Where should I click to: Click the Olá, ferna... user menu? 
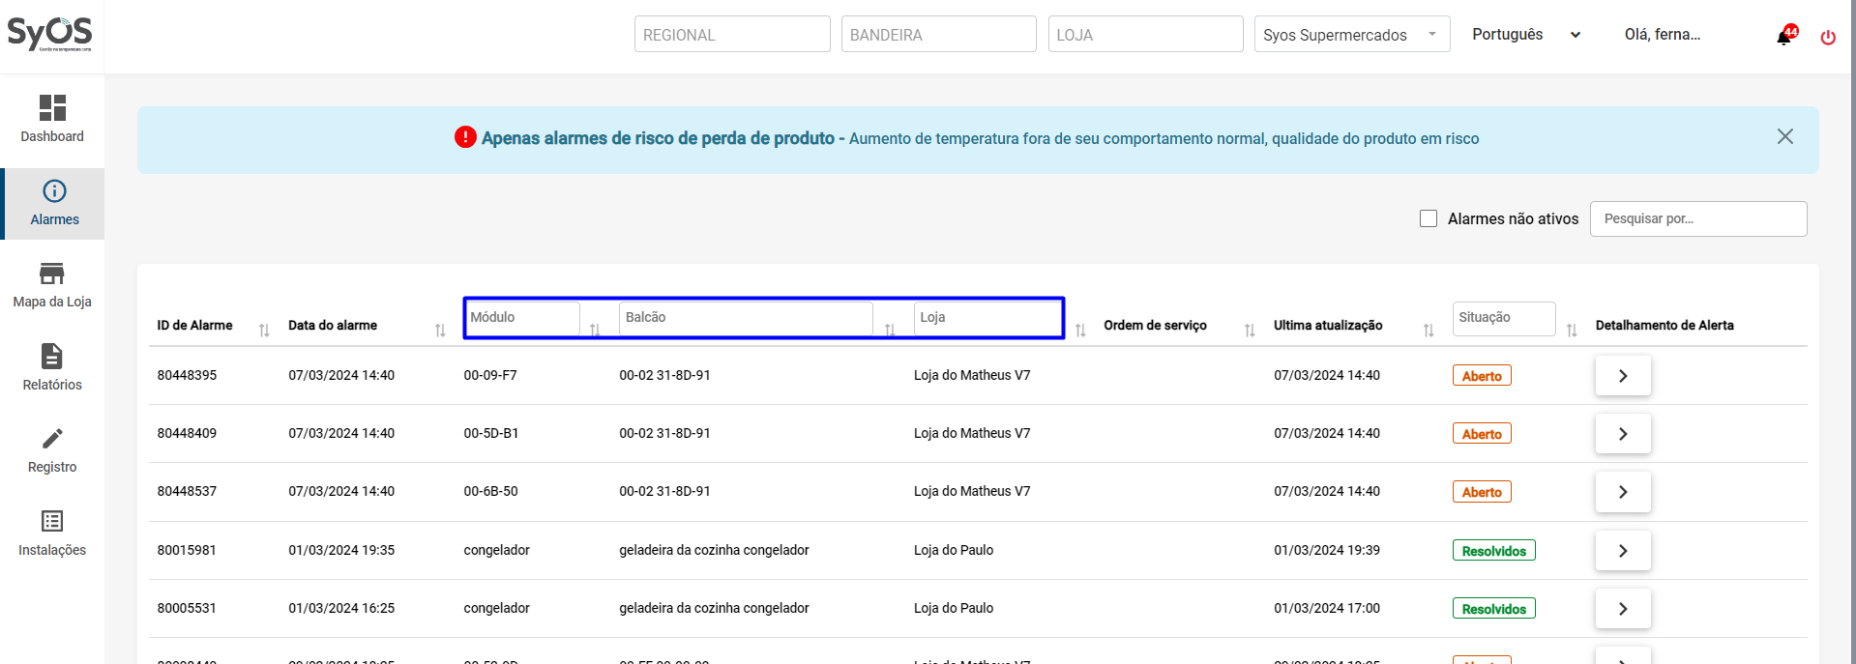[x=1662, y=35]
